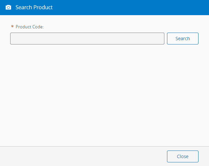Select the Product Code field label text
This screenshot has width=209, height=166.
coord(30,27)
